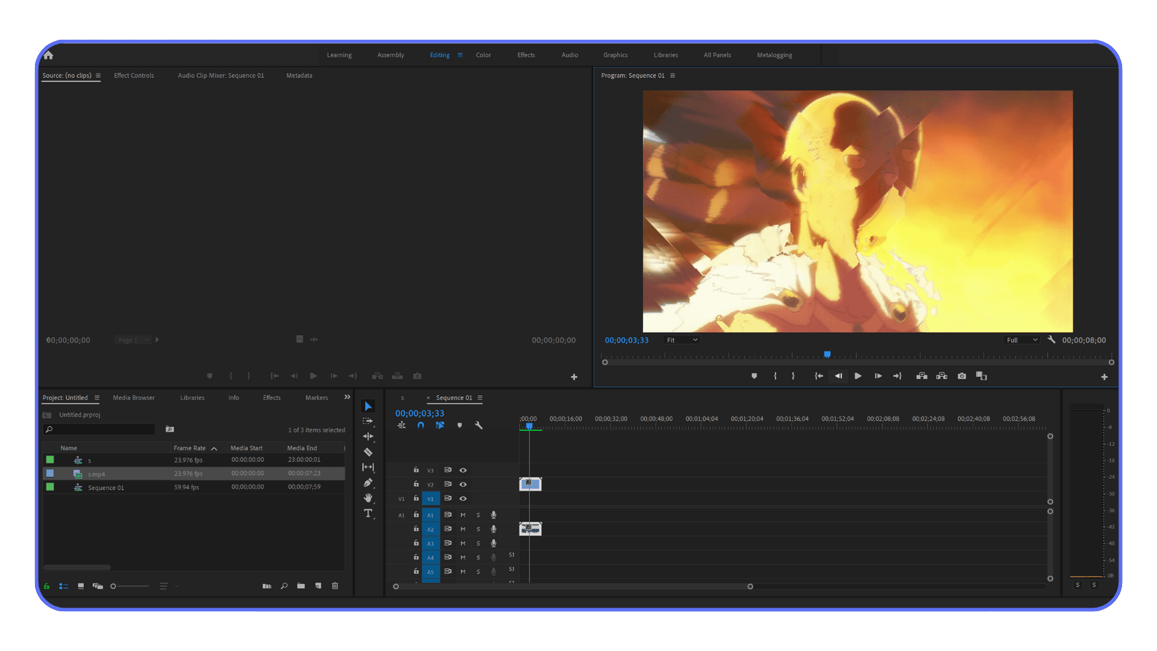
Task: Delete selected item using the Project panel trash icon
Action: pyautogui.click(x=334, y=585)
